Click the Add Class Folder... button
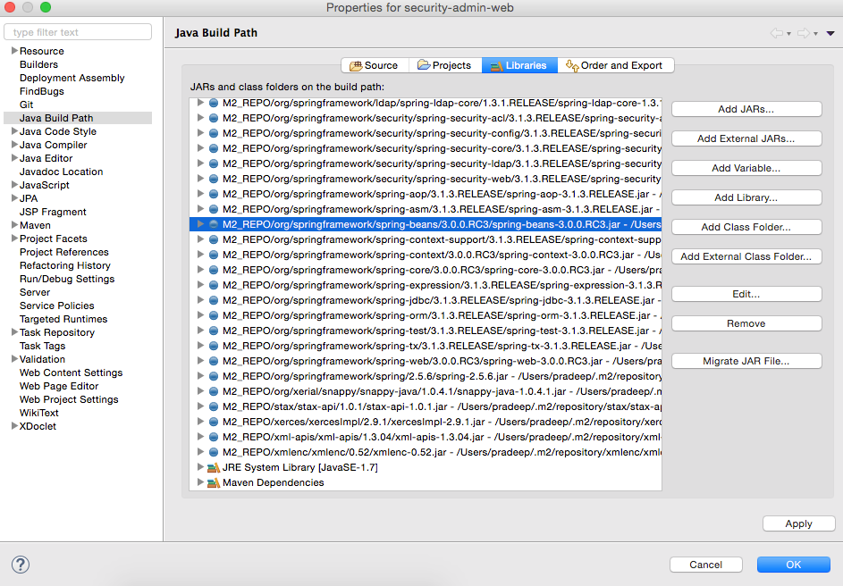This screenshot has height=586, width=843. [746, 227]
